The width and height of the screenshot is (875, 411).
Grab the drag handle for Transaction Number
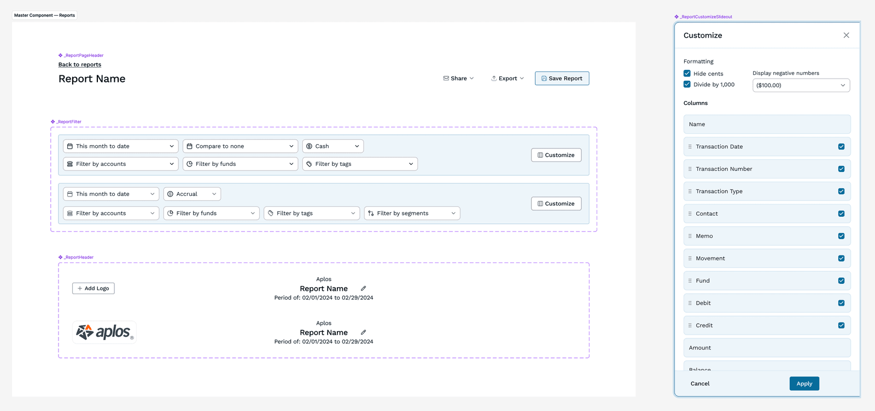[690, 169]
